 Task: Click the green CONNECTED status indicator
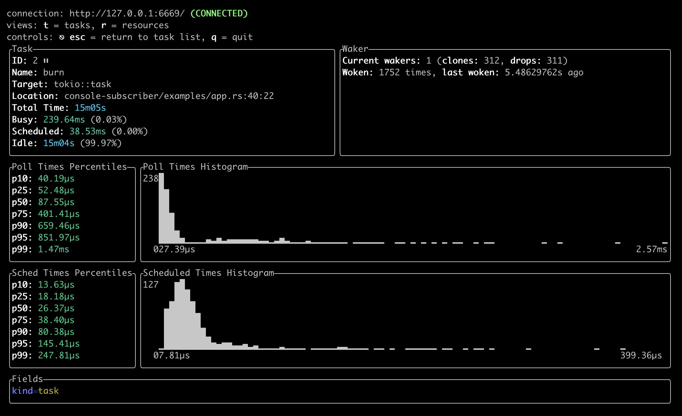click(219, 13)
